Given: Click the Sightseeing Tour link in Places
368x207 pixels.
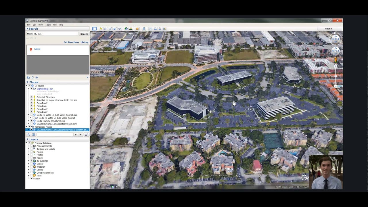Looking at the screenshot, I should [45, 89].
